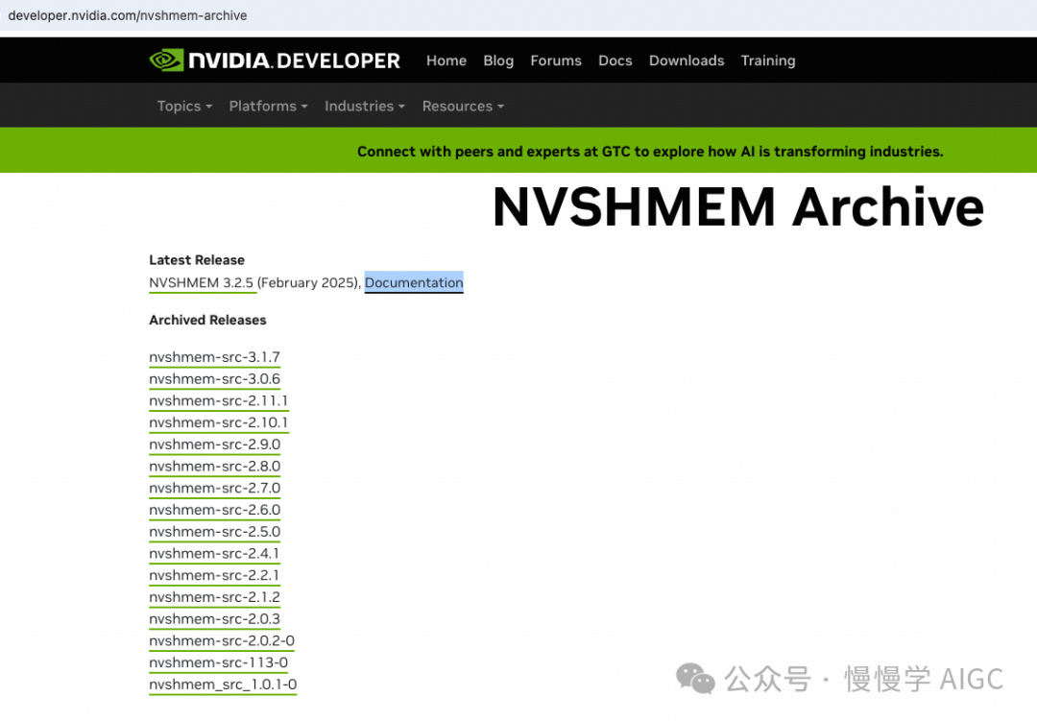Open the NVSHMEM 3.2.5 latest release link
The width and height of the screenshot is (1037, 721).
tap(201, 282)
